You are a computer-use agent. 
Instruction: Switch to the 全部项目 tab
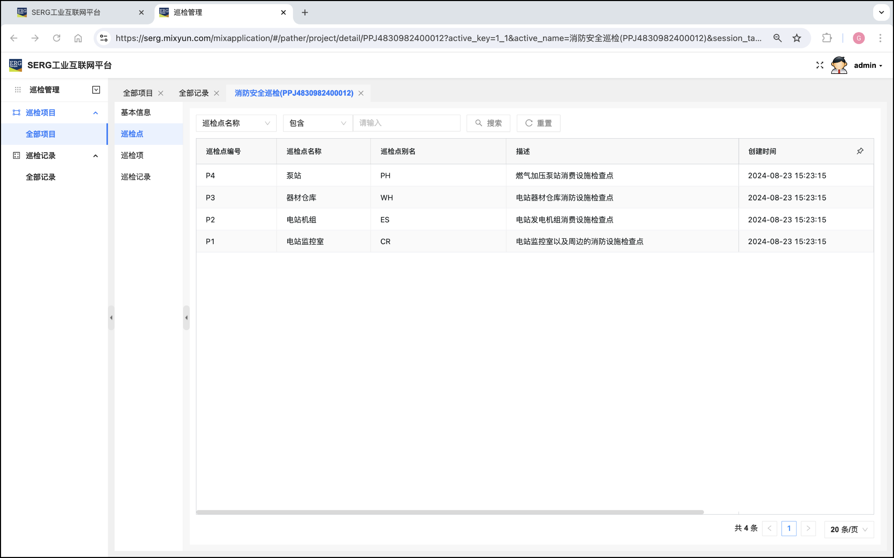[x=138, y=93]
